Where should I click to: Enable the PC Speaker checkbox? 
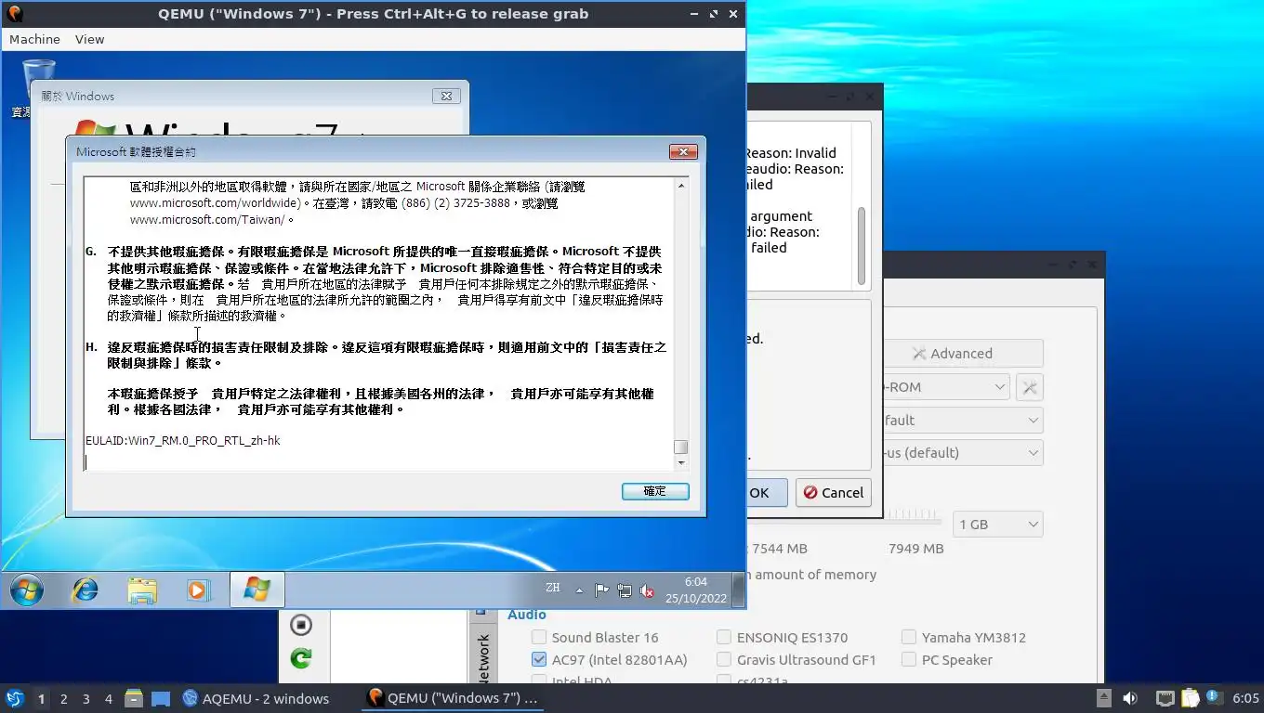click(909, 659)
